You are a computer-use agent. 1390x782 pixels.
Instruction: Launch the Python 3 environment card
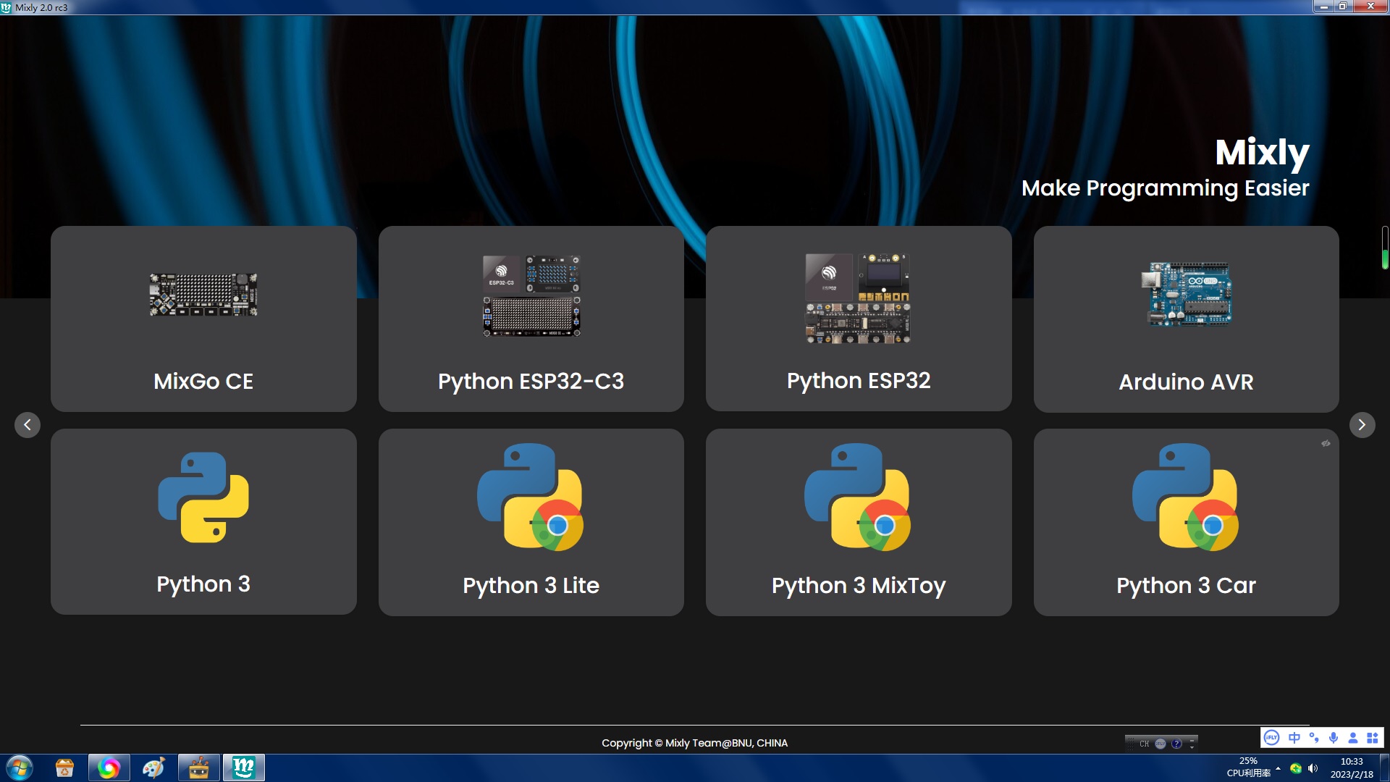pyautogui.click(x=203, y=522)
